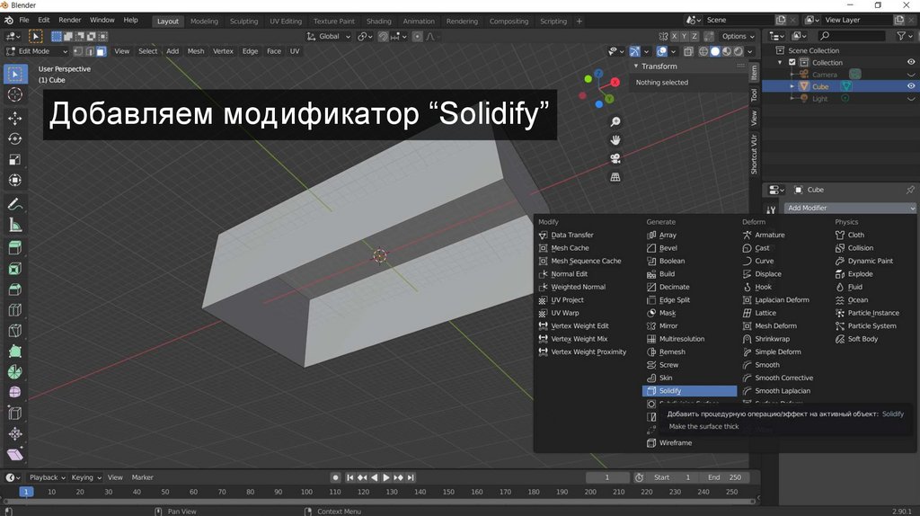The height and width of the screenshot is (516, 920).
Task: Choose Solidify modifier from menu
Action: click(x=689, y=391)
